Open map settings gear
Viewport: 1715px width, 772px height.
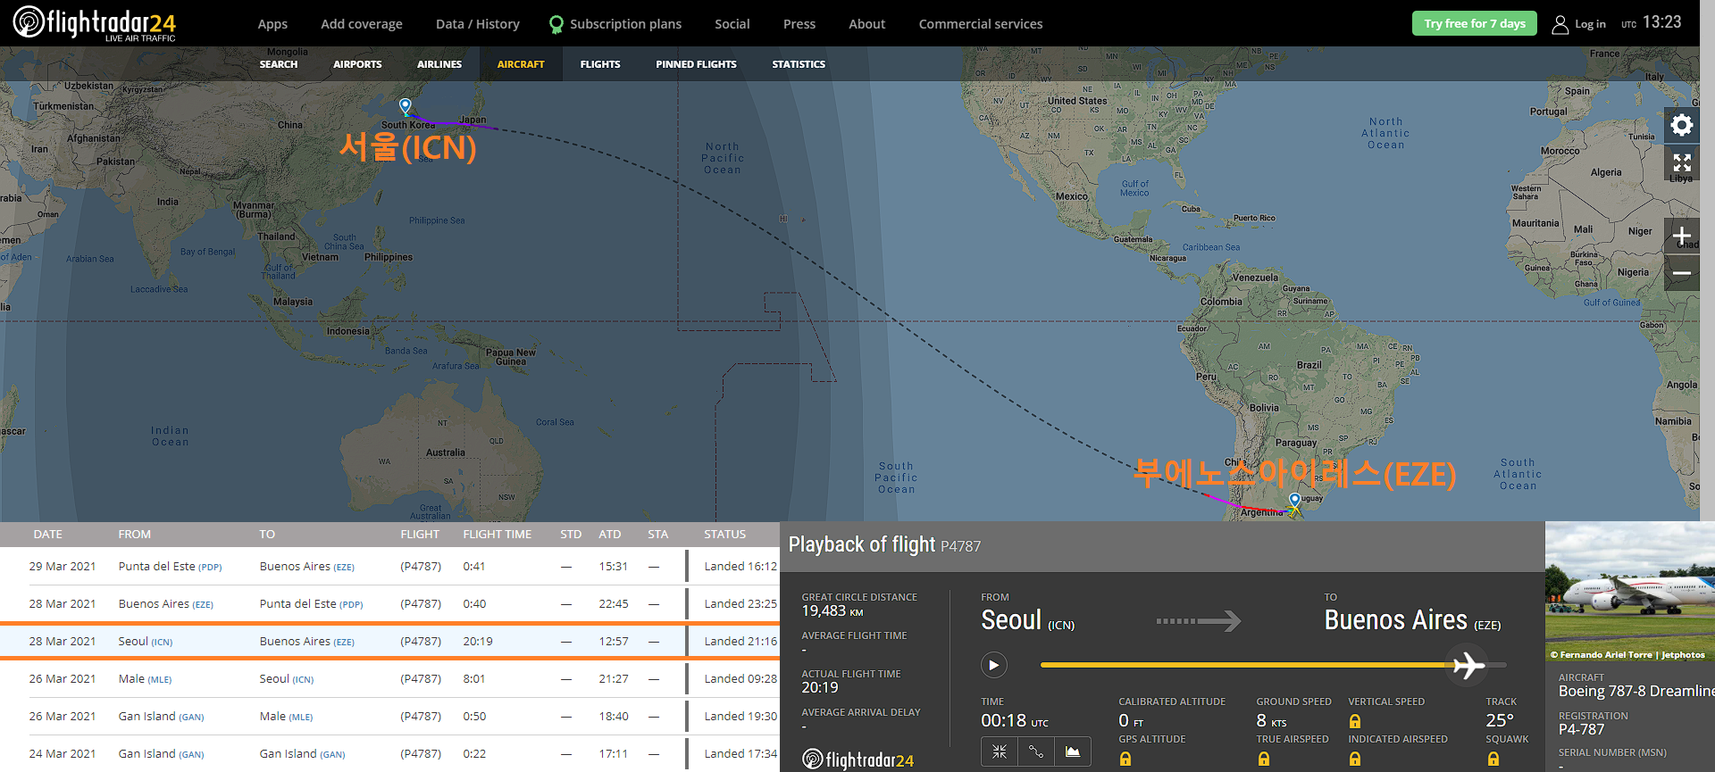(x=1681, y=125)
